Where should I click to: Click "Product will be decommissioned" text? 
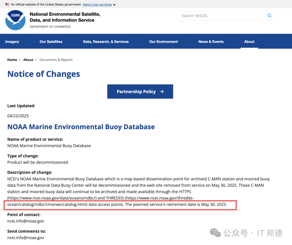[38, 162]
